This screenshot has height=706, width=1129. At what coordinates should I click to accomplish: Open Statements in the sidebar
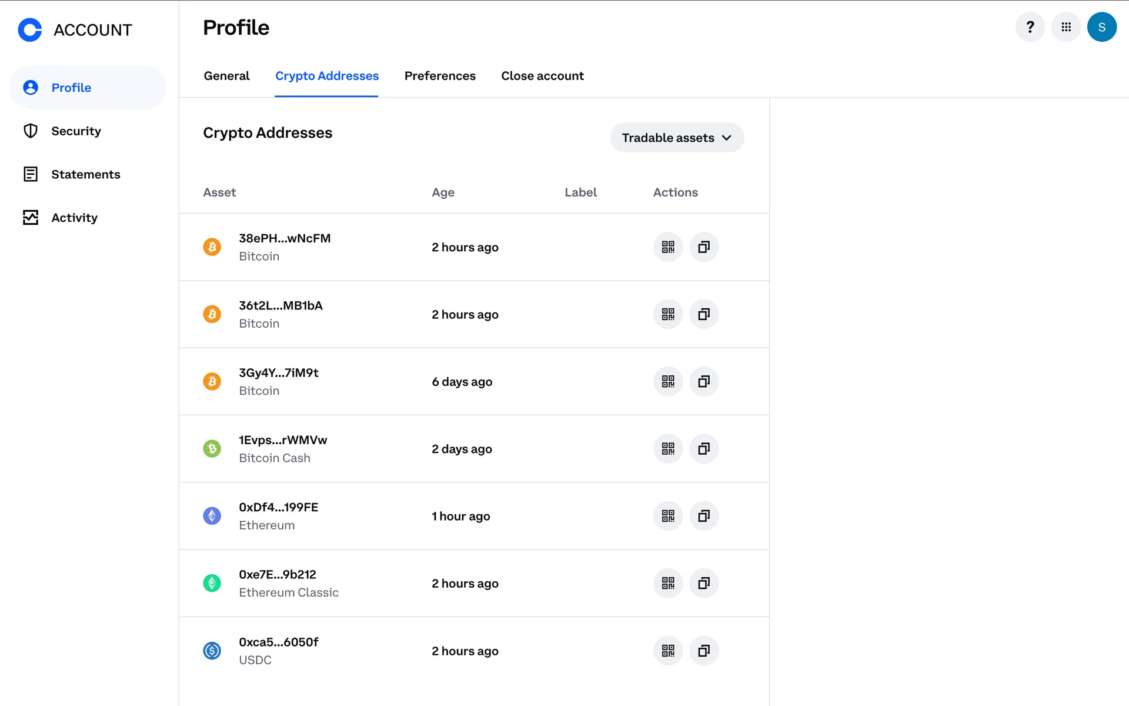[x=85, y=175]
